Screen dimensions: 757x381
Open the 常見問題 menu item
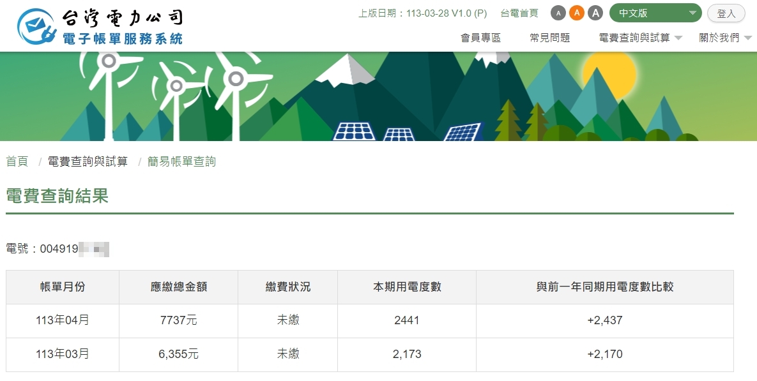[x=549, y=38]
